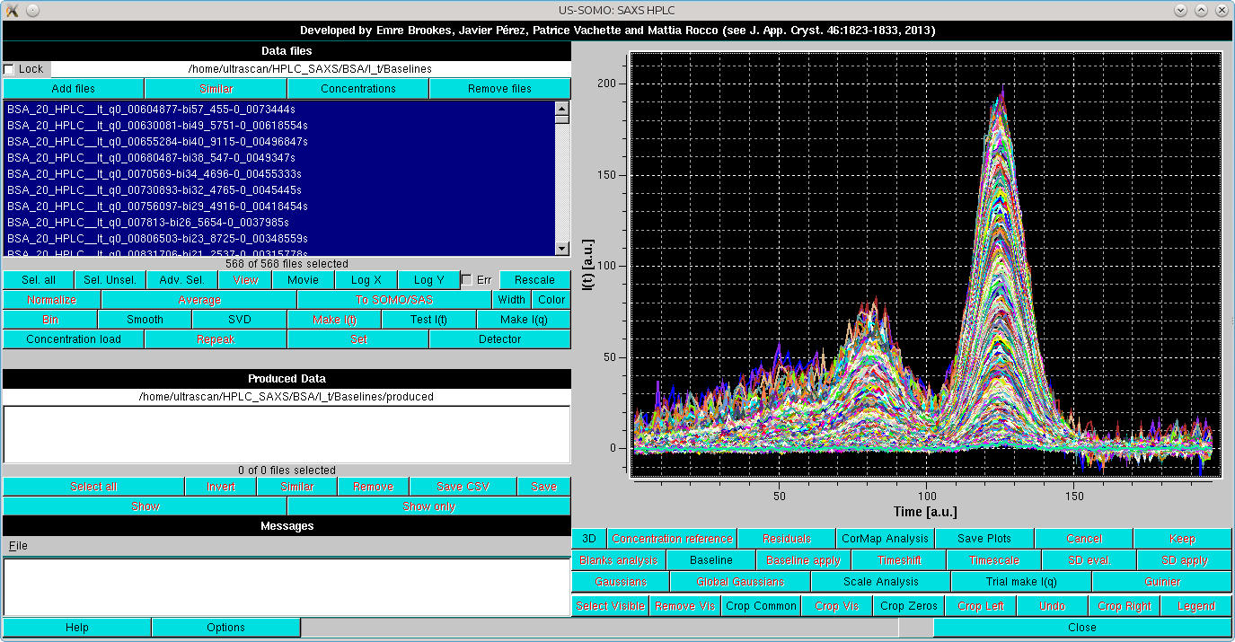Open the Concentrations dialog
The height and width of the screenshot is (642, 1235).
tap(358, 89)
